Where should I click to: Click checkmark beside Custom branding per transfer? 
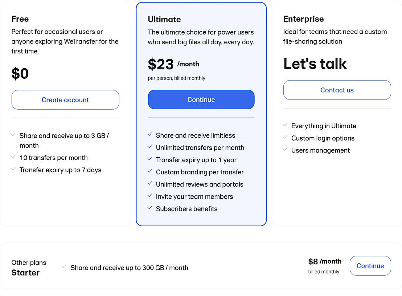click(x=149, y=171)
